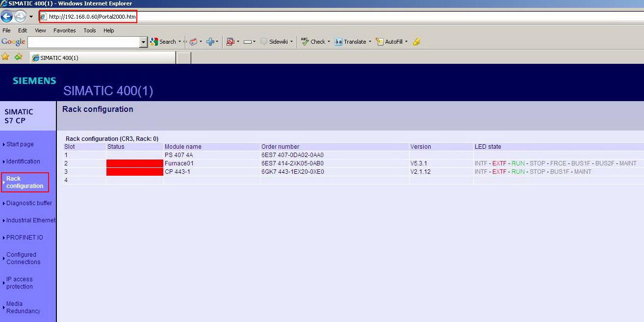644x322 pixels.
Task: Click the Status column header
Action: 116,147
